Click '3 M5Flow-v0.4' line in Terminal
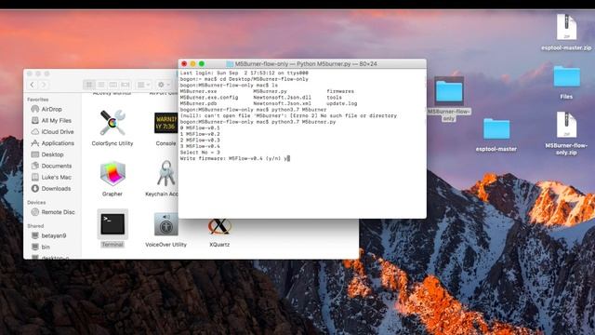The image size is (595, 335). 200,146
